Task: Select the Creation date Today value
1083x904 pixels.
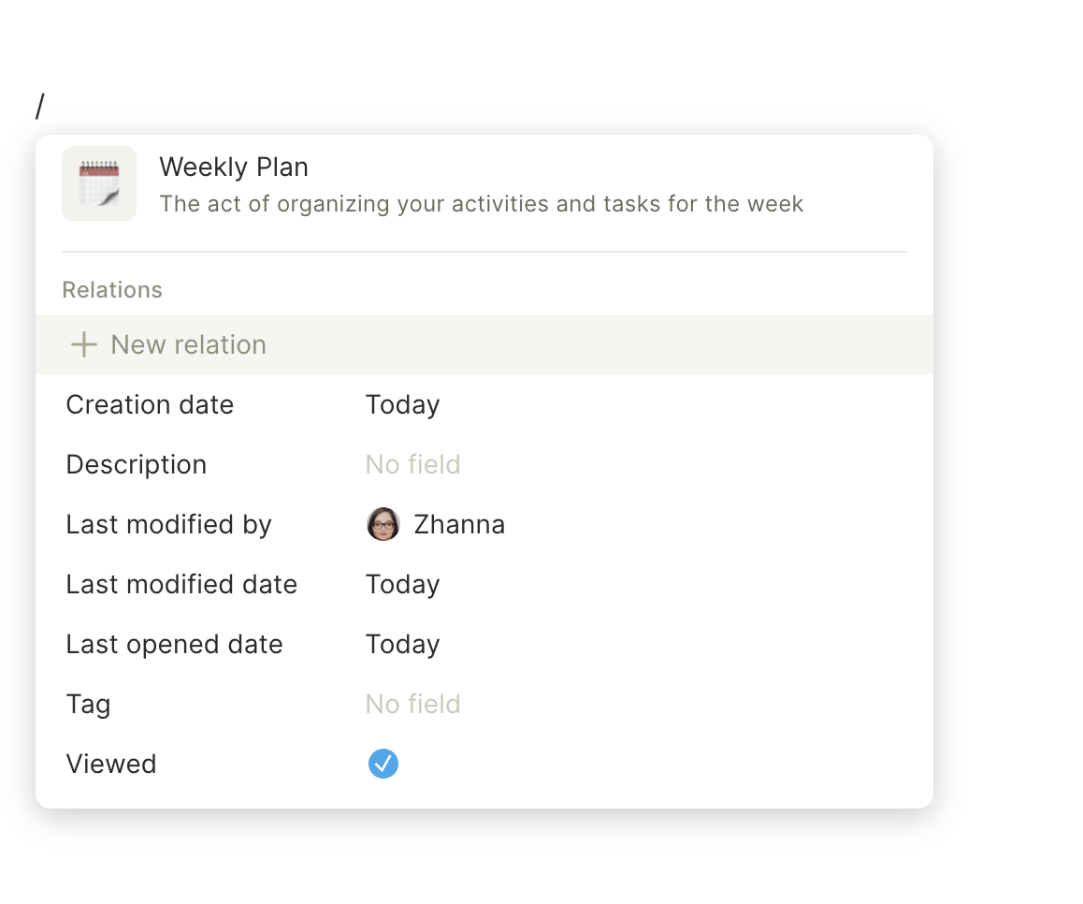Action: tap(403, 405)
